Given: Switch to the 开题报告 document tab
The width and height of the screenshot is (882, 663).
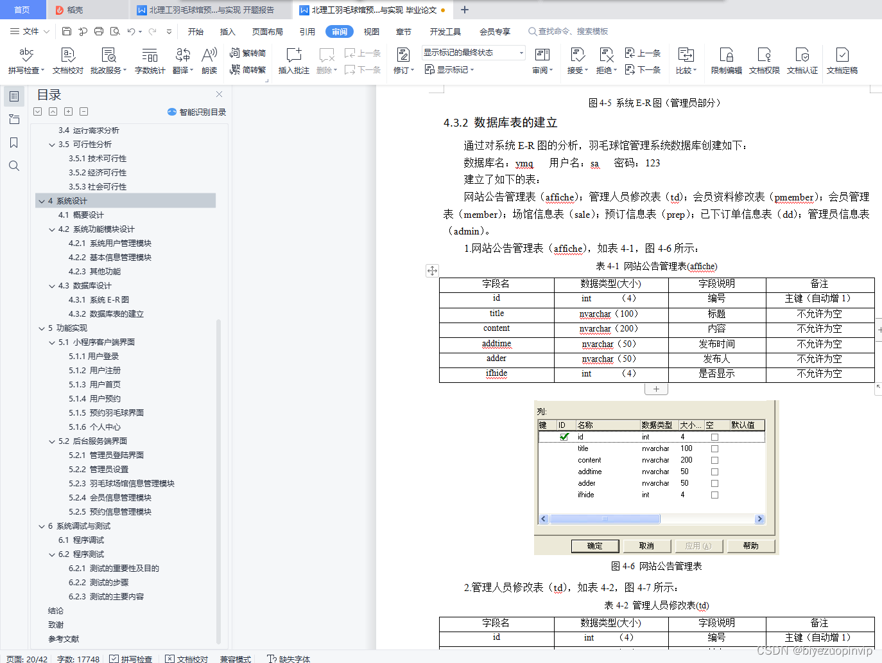Looking at the screenshot, I should coord(210,10).
